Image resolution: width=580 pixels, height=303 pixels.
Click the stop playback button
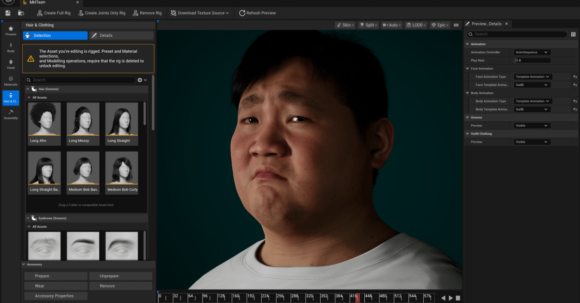point(458,298)
